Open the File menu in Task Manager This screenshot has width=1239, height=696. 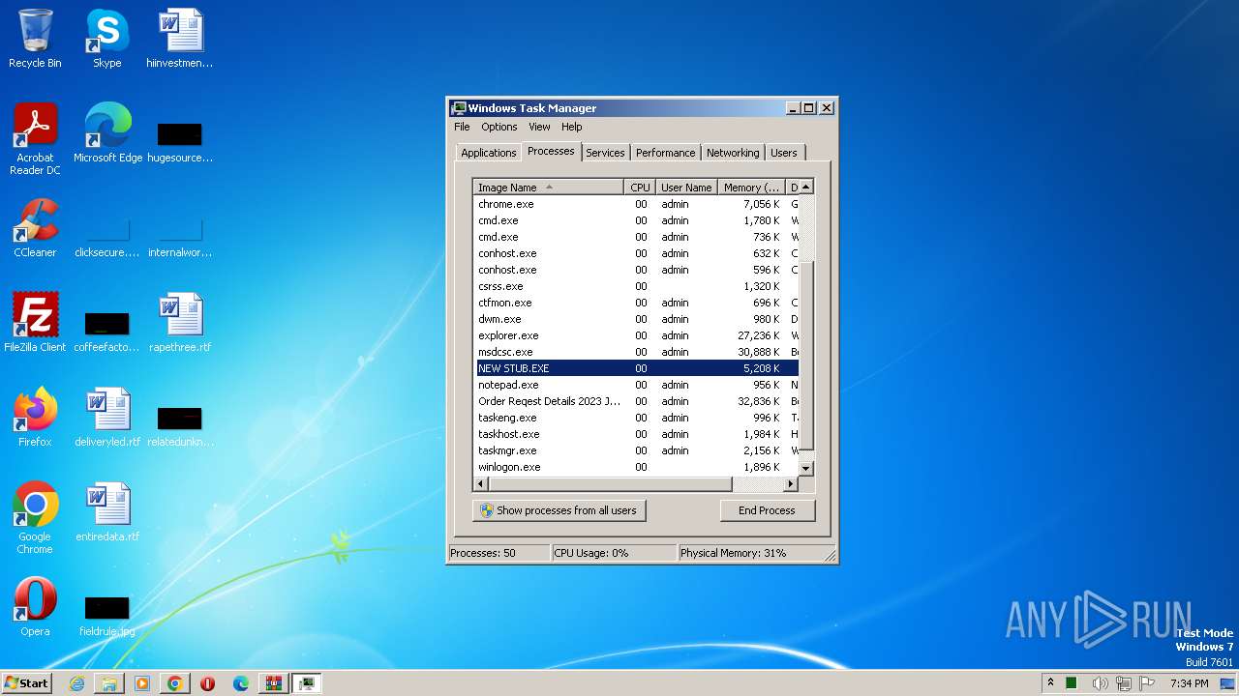[462, 127]
